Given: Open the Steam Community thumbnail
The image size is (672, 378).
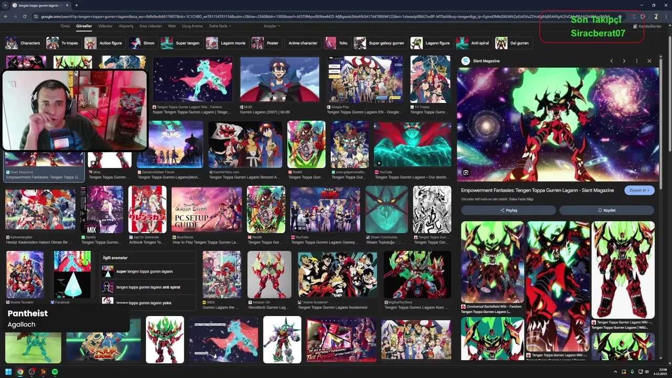Looking at the screenshot, I should (387, 209).
